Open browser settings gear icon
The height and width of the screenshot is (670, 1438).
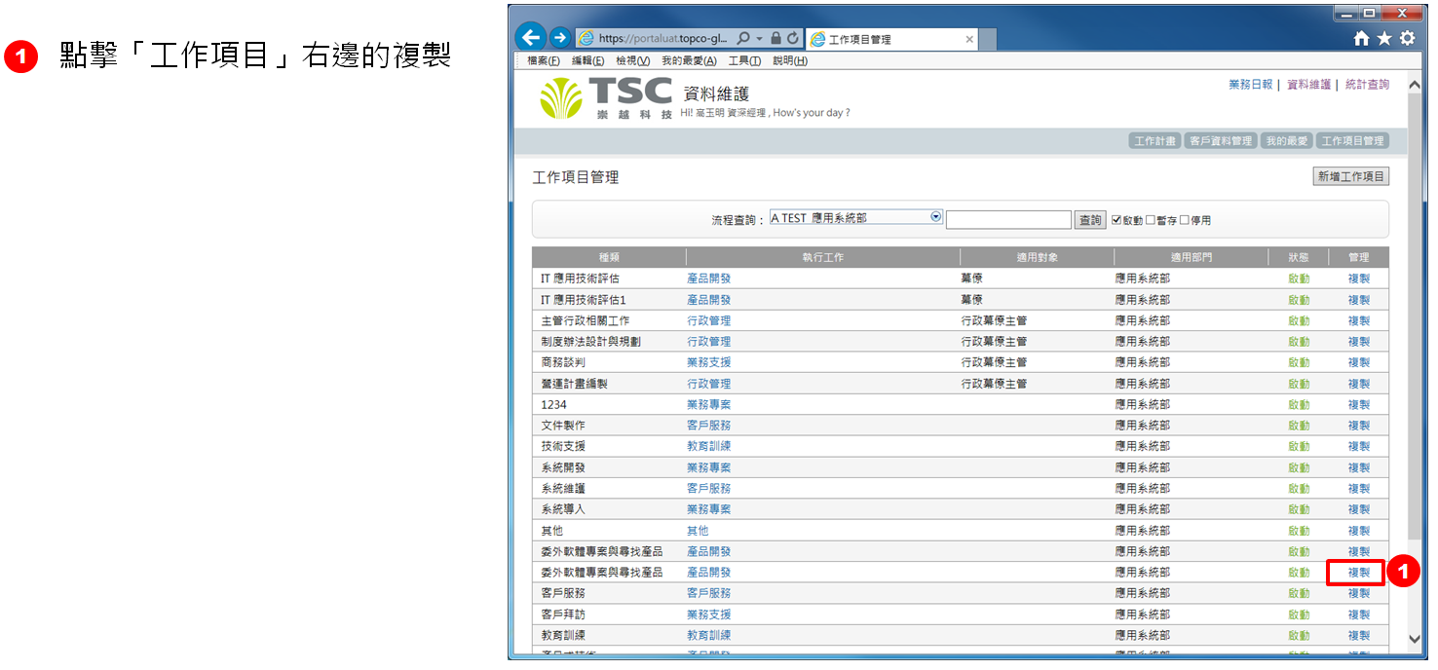(1407, 38)
